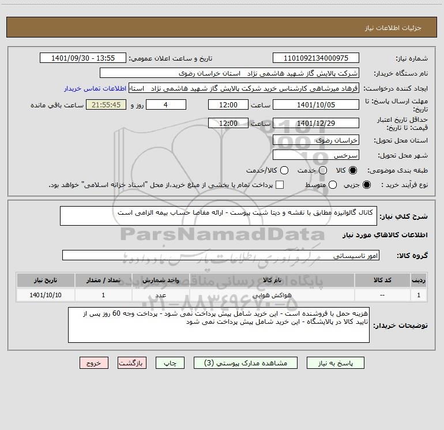Click the استان محل تحویل field
This screenshot has width=444, height=430.
coord(315,140)
